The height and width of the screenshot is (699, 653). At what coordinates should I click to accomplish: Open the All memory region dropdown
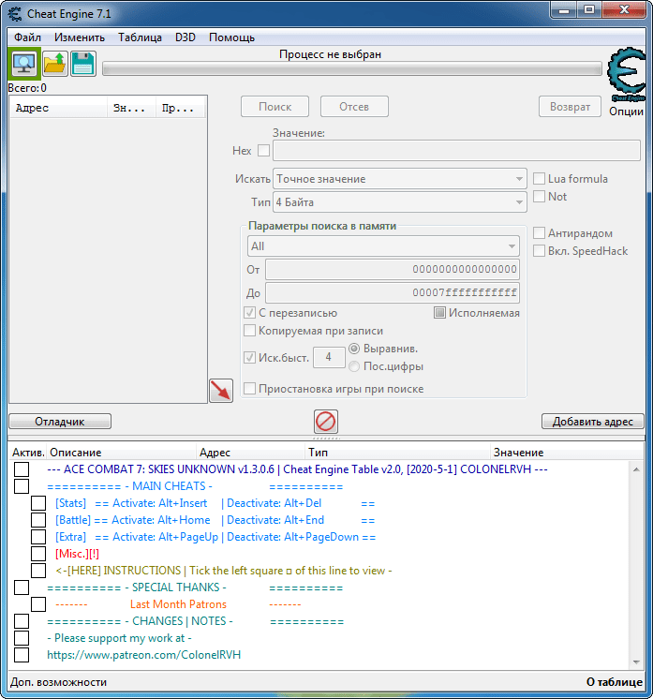[x=383, y=246]
